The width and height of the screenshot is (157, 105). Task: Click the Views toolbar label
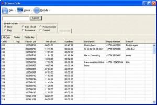27,10
